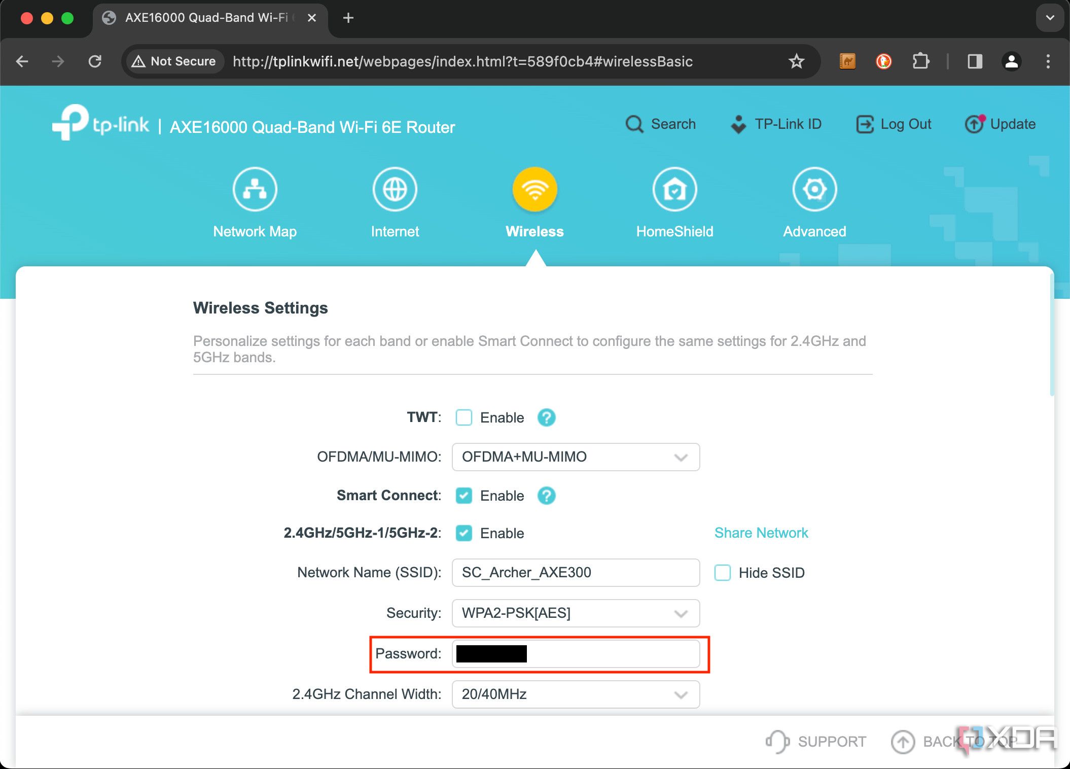Open a new browser tab
This screenshot has height=769, width=1070.
point(348,18)
